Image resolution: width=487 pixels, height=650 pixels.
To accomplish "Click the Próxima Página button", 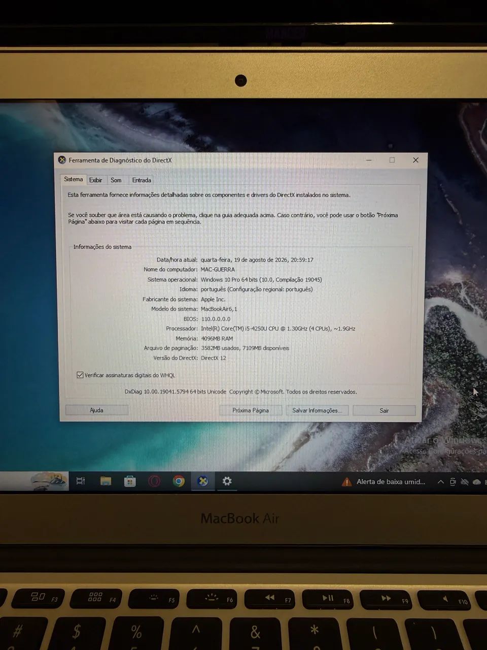I will tap(251, 410).
